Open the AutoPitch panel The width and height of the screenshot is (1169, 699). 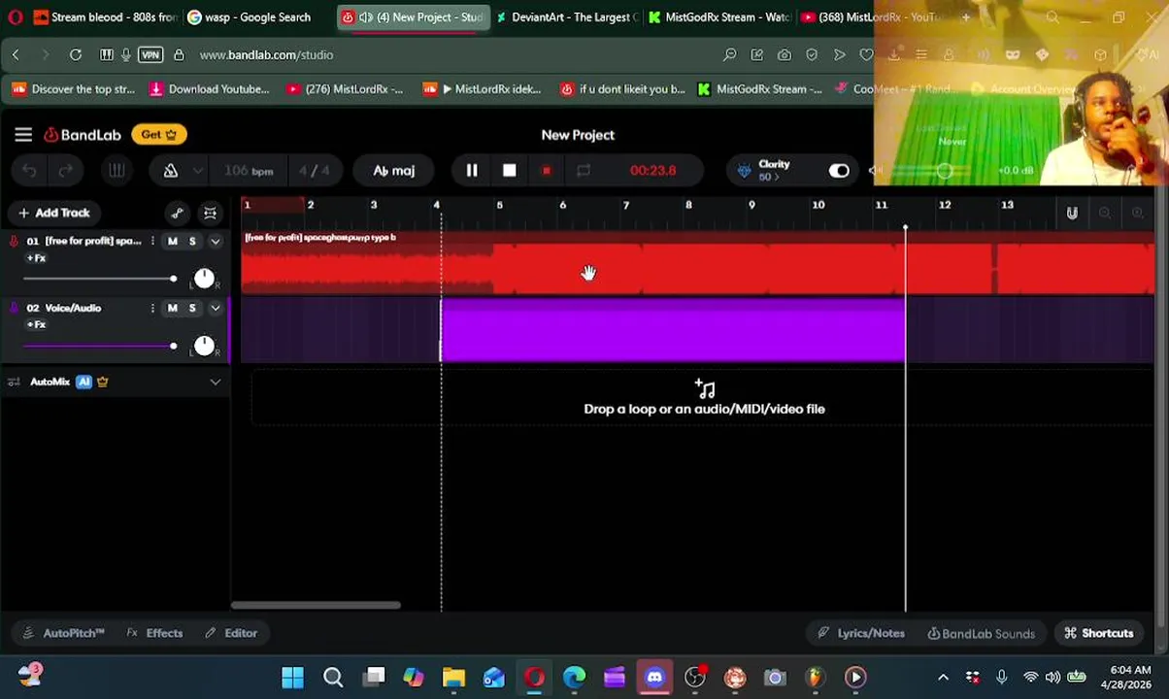pos(64,633)
